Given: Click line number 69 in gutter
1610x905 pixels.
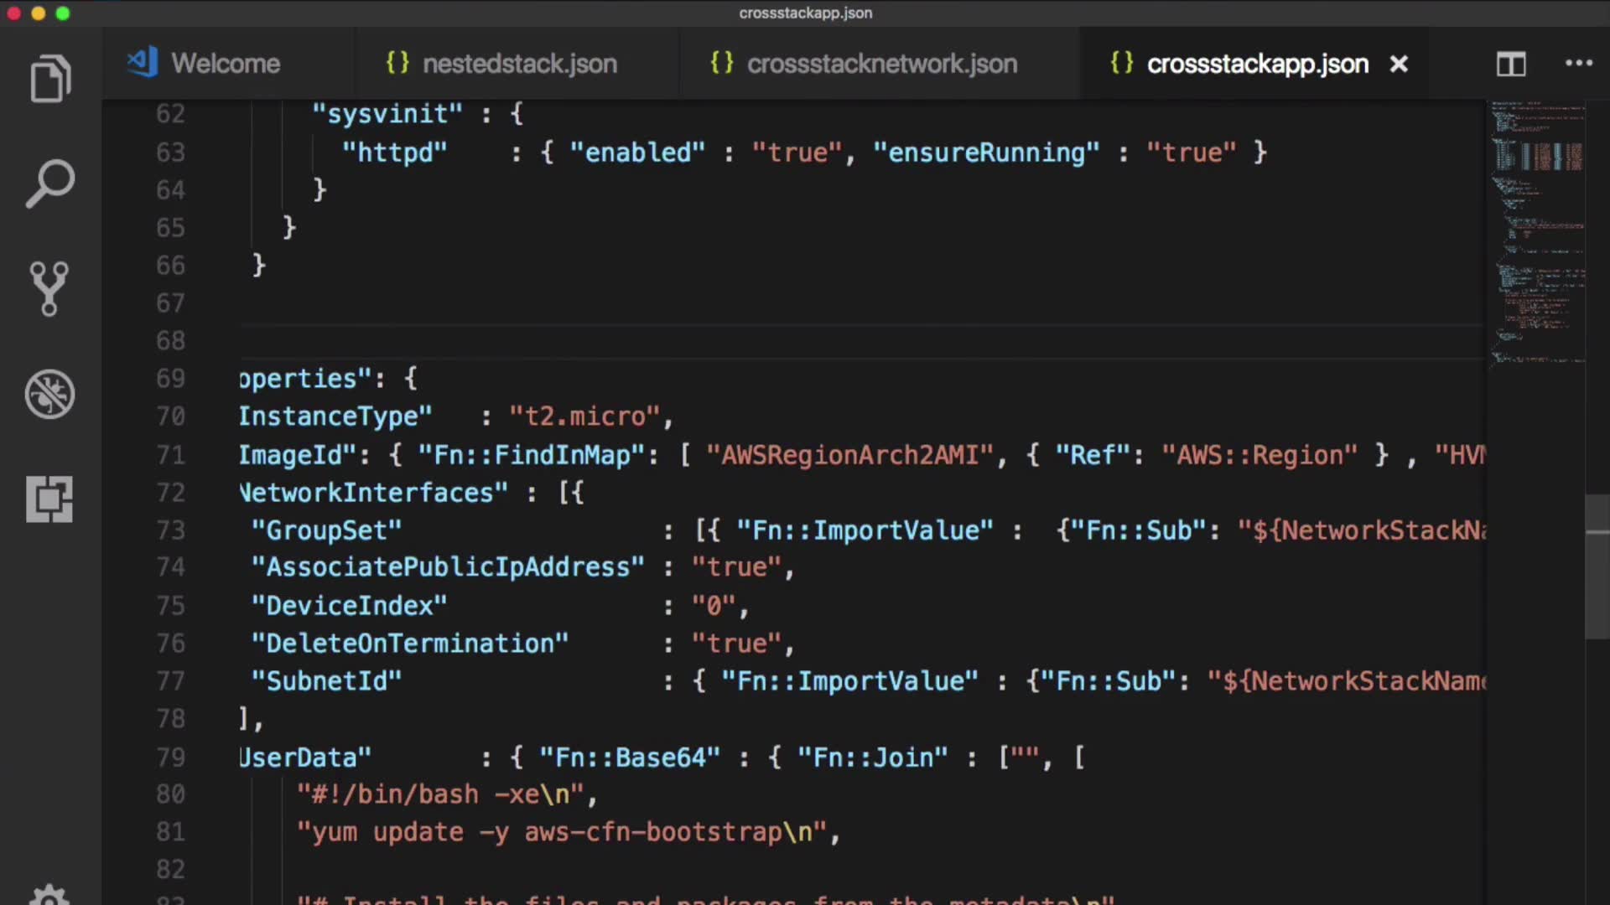Looking at the screenshot, I should pyautogui.click(x=170, y=379).
